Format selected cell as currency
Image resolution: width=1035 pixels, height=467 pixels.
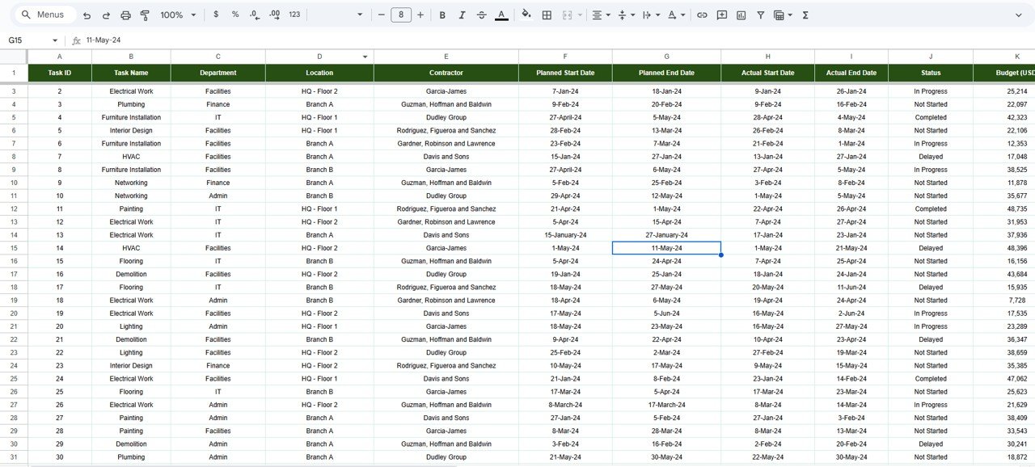pyautogui.click(x=216, y=15)
